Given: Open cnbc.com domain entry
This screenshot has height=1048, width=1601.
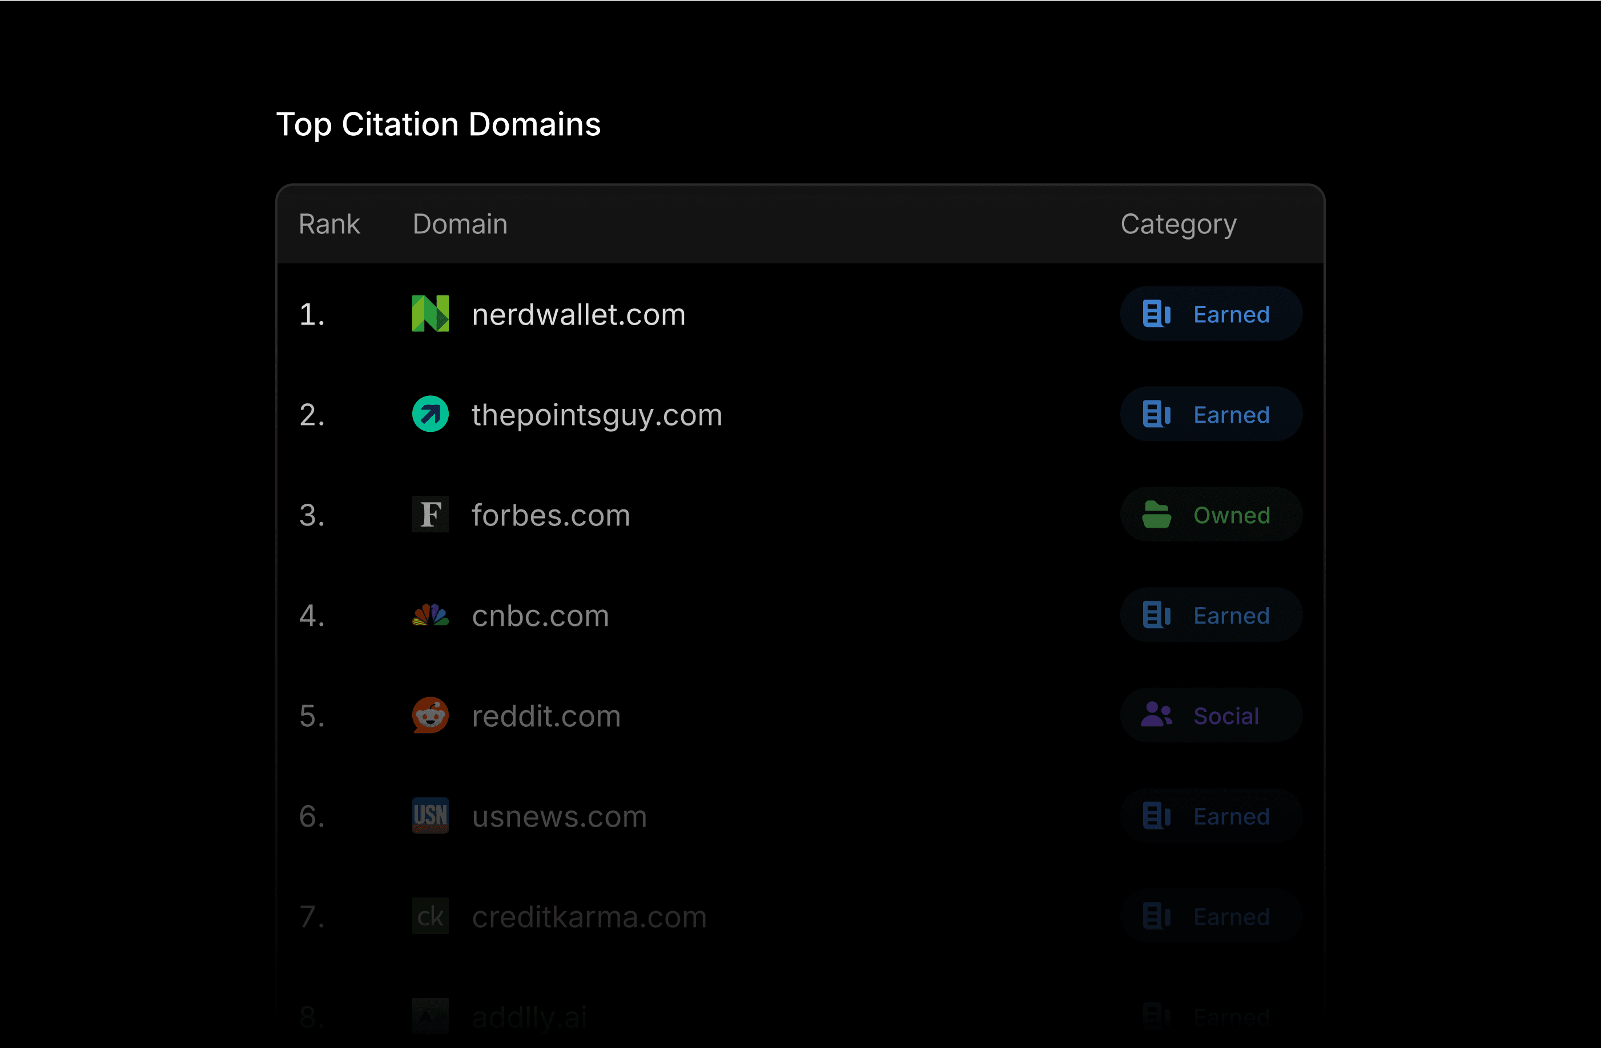Looking at the screenshot, I should click(x=540, y=615).
